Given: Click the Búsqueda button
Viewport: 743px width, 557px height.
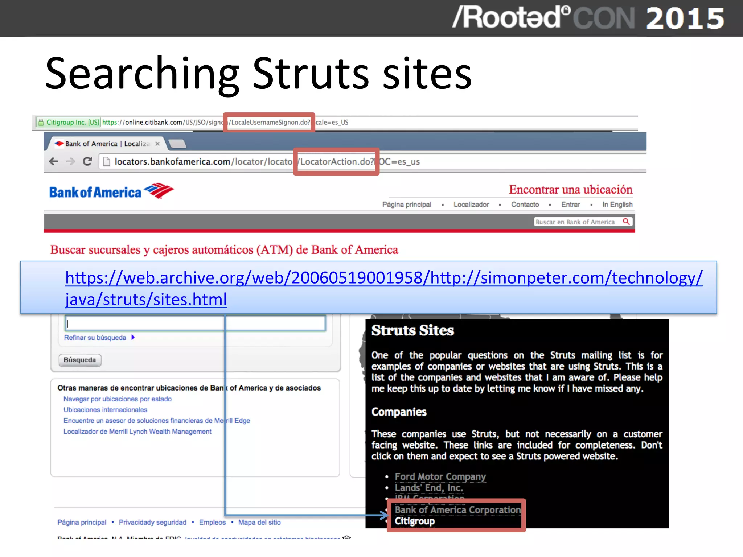Looking at the screenshot, I should (80, 360).
